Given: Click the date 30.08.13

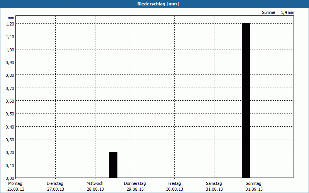Looking at the screenshot, I should 175,189.
